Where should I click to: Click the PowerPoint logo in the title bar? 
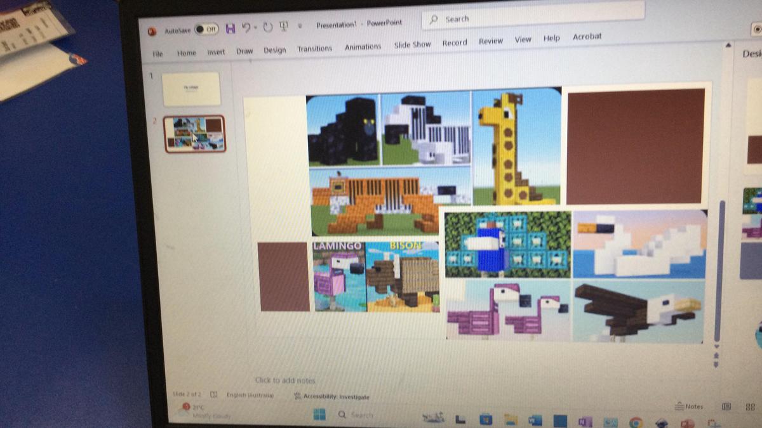(x=152, y=31)
